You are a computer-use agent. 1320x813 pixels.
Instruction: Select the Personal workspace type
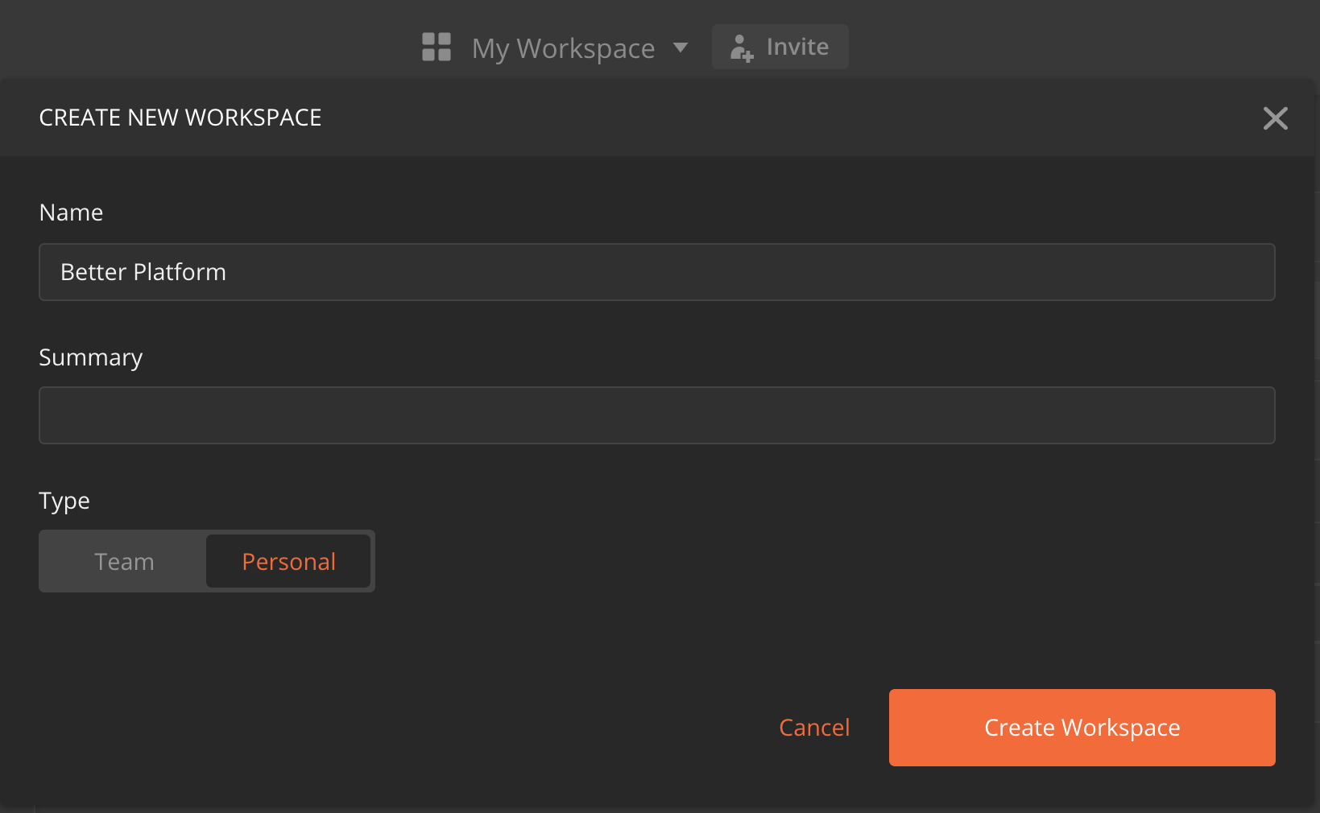(x=288, y=561)
